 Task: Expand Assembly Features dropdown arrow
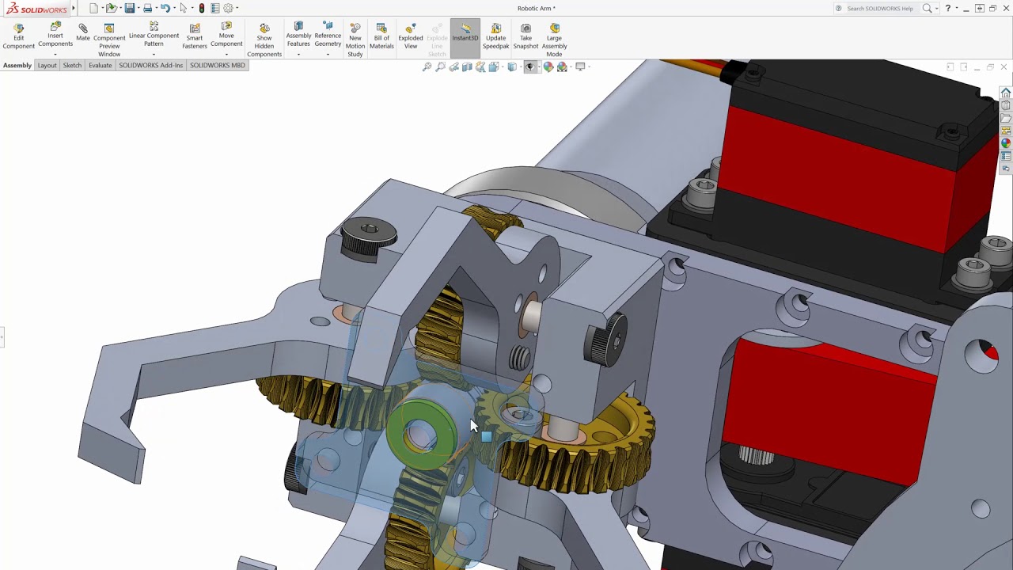(x=298, y=55)
